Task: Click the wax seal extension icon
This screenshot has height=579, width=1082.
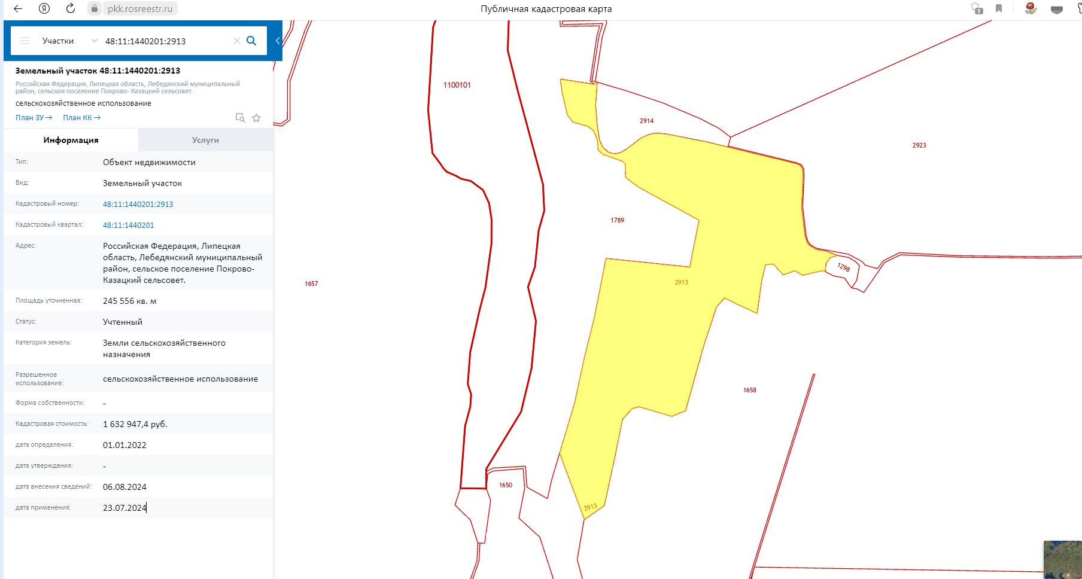Action: point(1030,8)
